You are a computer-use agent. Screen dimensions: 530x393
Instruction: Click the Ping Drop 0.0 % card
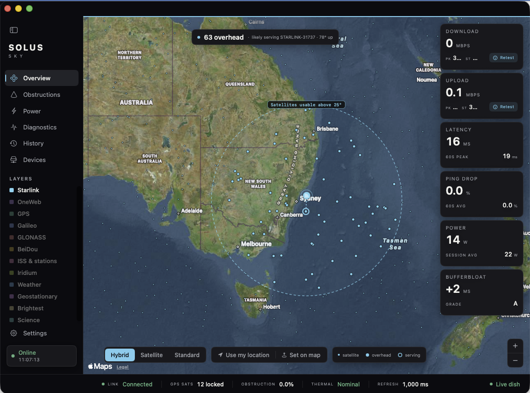(x=482, y=194)
